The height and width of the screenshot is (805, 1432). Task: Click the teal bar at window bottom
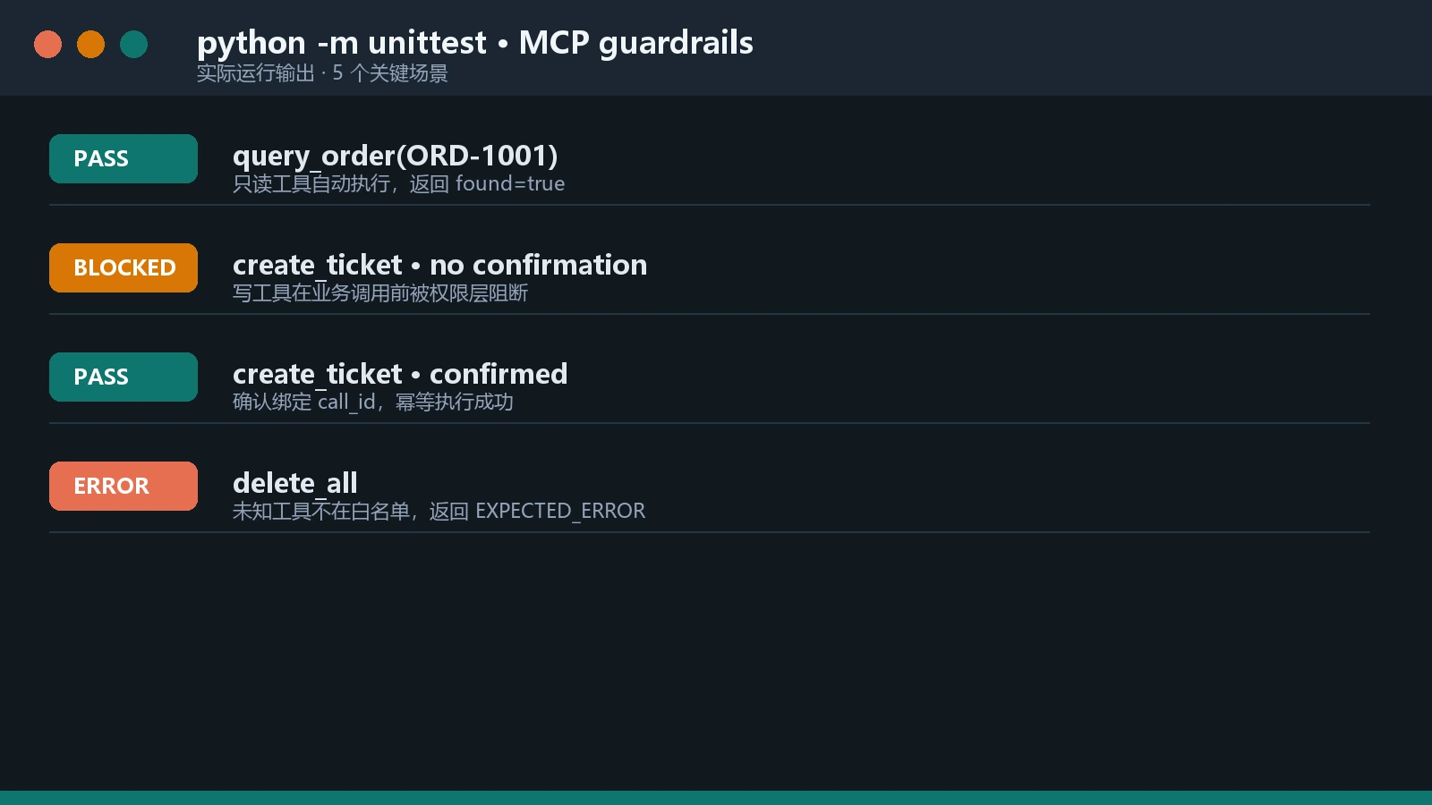tap(716, 798)
